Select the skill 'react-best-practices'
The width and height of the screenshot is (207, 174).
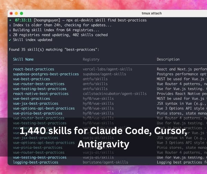[x=33, y=69]
